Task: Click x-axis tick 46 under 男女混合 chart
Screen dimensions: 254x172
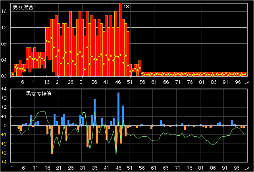Action: 118,82
